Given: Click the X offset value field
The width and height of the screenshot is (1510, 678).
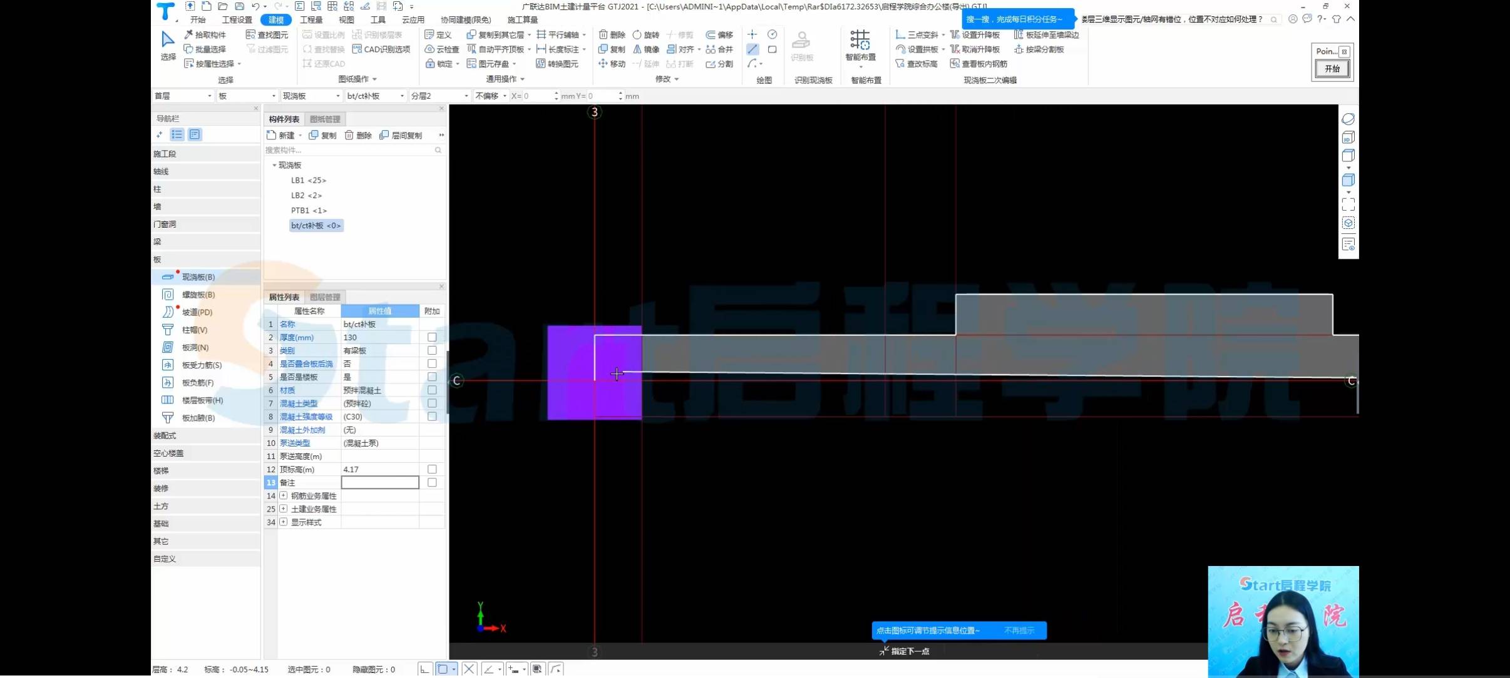Looking at the screenshot, I should (537, 96).
